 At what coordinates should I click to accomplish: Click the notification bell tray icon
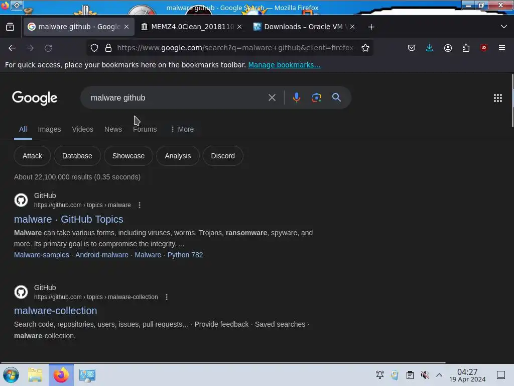pyautogui.click(x=380, y=375)
